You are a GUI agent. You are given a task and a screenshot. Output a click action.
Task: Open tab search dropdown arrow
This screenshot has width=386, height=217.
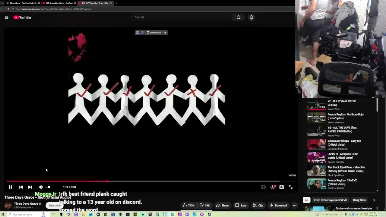tap(2, 3)
